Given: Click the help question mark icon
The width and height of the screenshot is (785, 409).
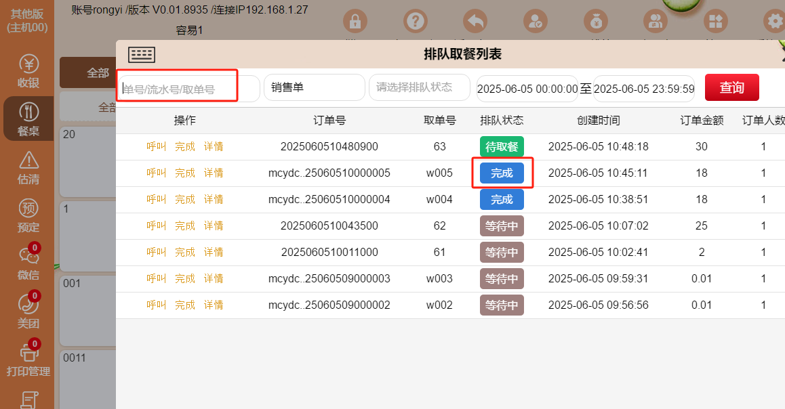Looking at the screenshot, I should [416, 22].
